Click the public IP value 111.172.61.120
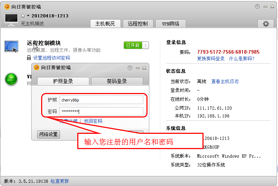The height and width of the screenshot is (186, 278). click(x=215, y=108)
